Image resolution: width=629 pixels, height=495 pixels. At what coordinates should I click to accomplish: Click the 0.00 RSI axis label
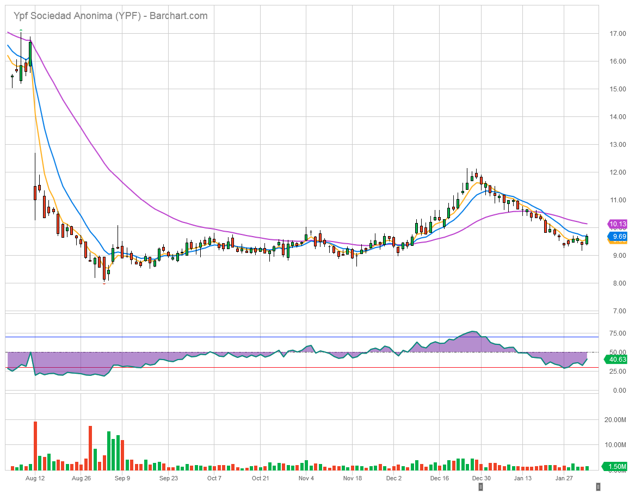tap(619, 391)
